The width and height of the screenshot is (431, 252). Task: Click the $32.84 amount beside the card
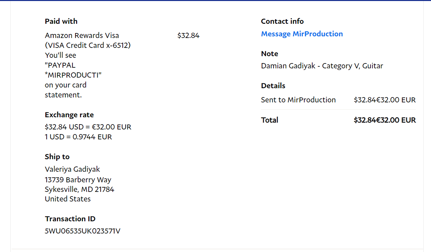[x=188, y=36]
